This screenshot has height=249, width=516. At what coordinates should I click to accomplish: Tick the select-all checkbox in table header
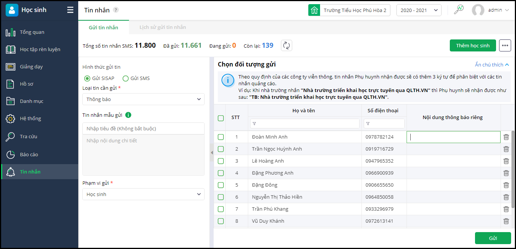[221, 118]
